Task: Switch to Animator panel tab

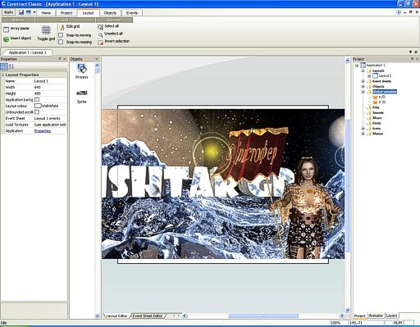Action: pos(376,316)
